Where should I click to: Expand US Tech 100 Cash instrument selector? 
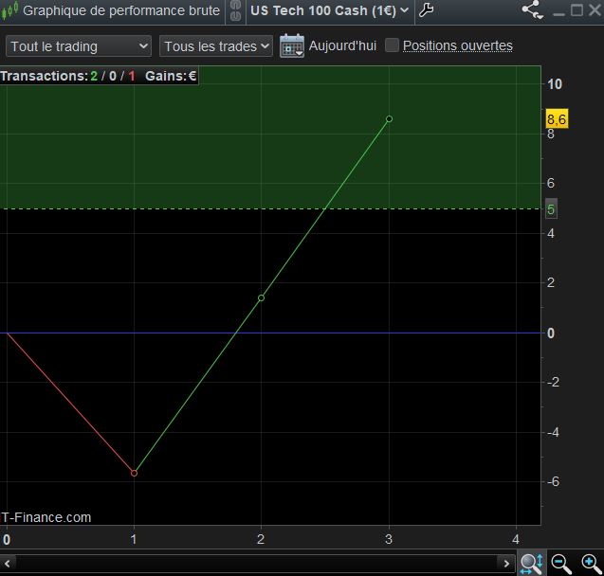(330, 10)
